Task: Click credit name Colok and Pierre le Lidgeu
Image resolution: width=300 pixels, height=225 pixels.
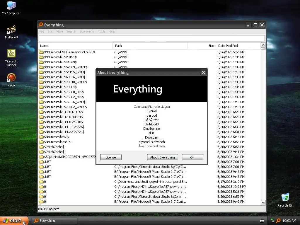Action: (152, 107)
